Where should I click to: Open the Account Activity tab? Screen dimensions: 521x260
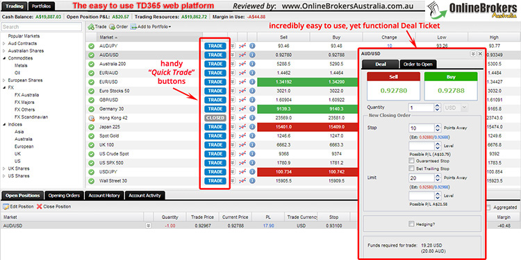point(144,196)
